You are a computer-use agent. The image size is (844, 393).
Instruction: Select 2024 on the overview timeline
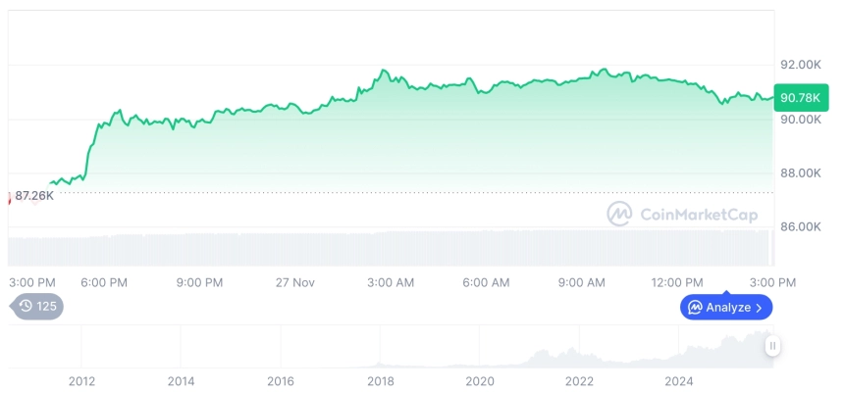click(679, 381)
